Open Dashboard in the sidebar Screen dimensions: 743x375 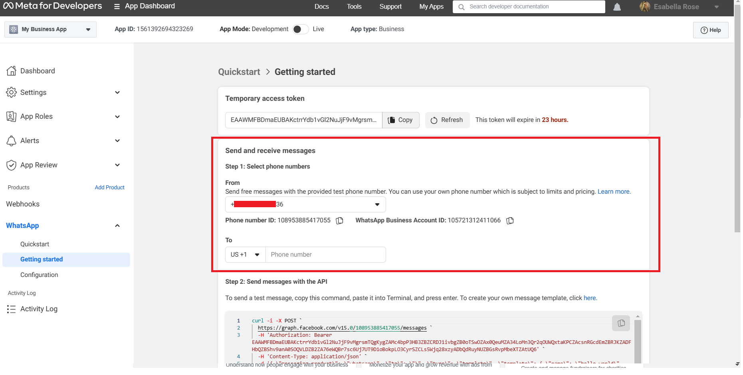[x=38, y=71]
